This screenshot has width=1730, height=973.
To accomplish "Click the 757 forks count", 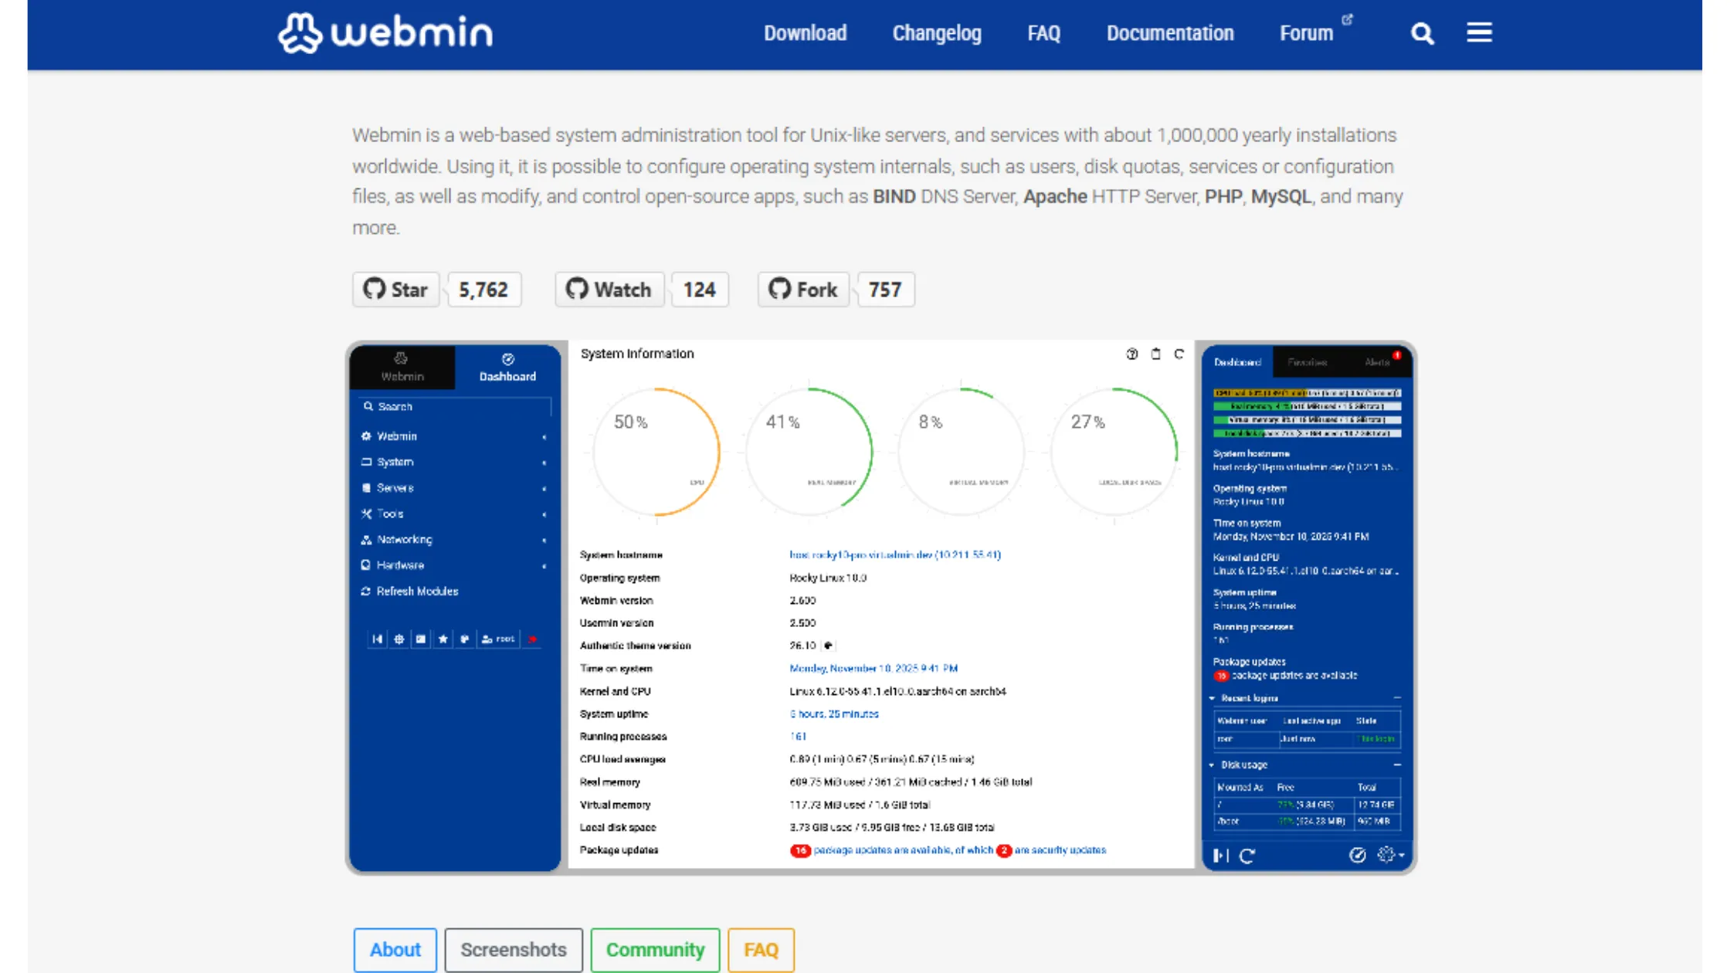I will click(x=885, y=290).
